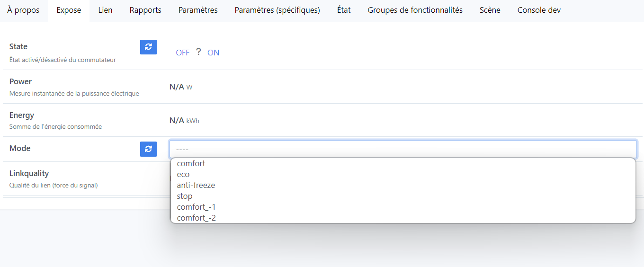The image size is (644, 267).
Task: Click the unknown state question mark
Action: [x=198, y=52]
